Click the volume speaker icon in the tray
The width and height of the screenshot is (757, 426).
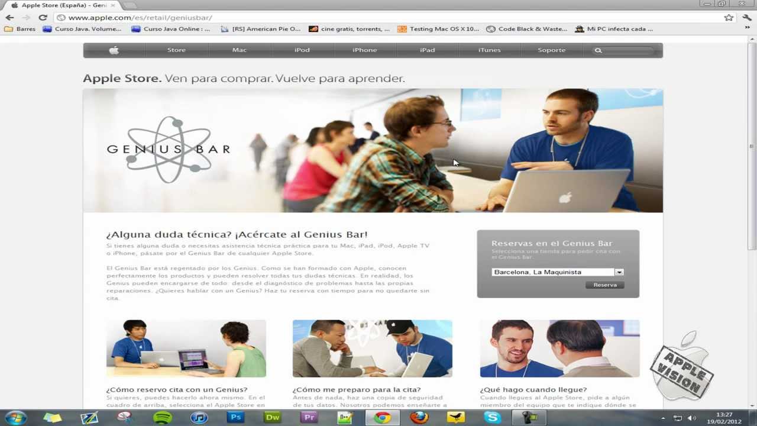[691, 418]
